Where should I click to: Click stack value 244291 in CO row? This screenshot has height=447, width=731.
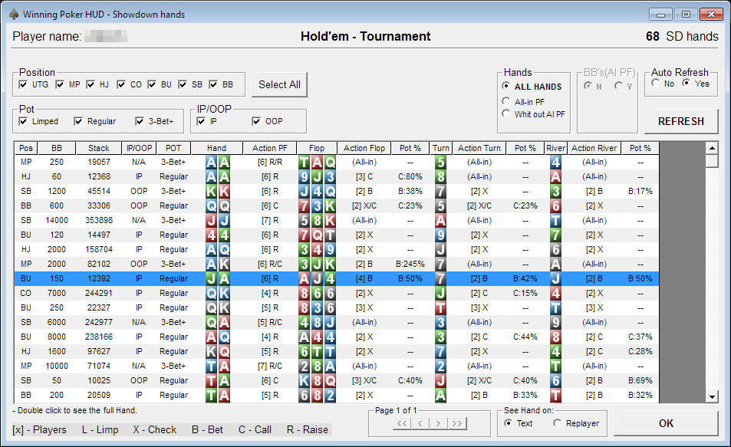click(x=99, y=293)
